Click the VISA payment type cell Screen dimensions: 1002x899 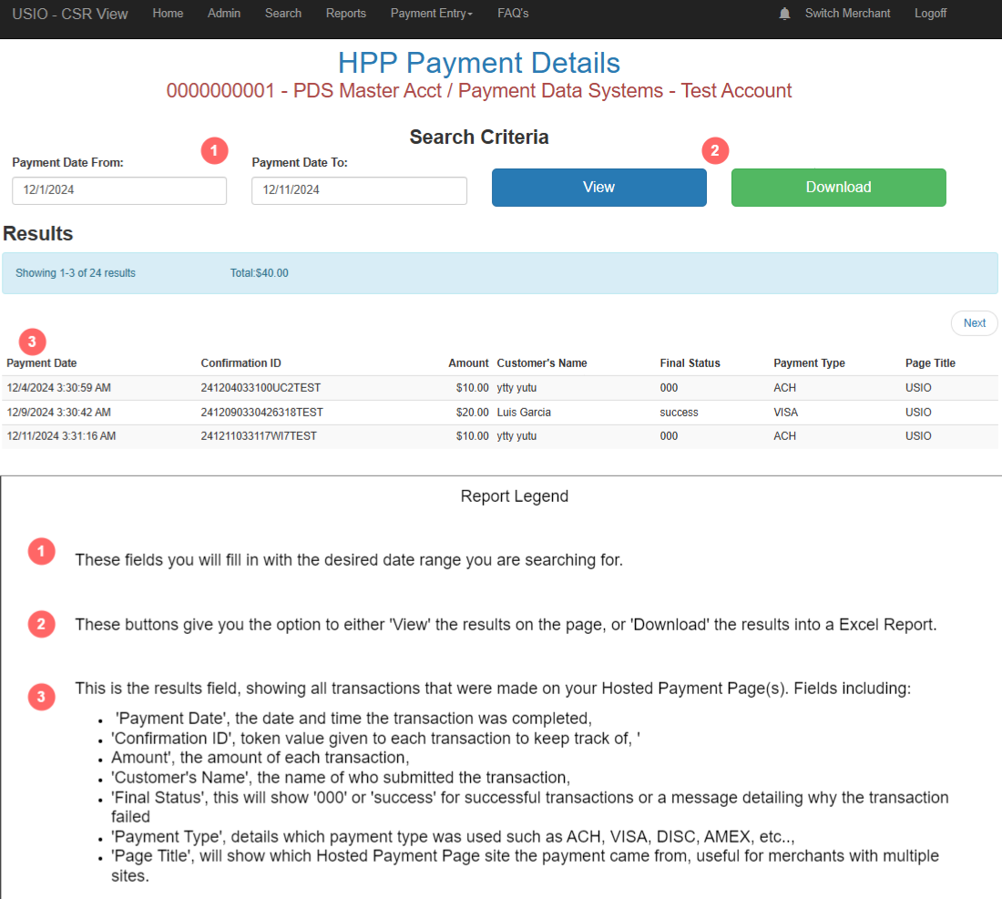click(x=786, y=413)
